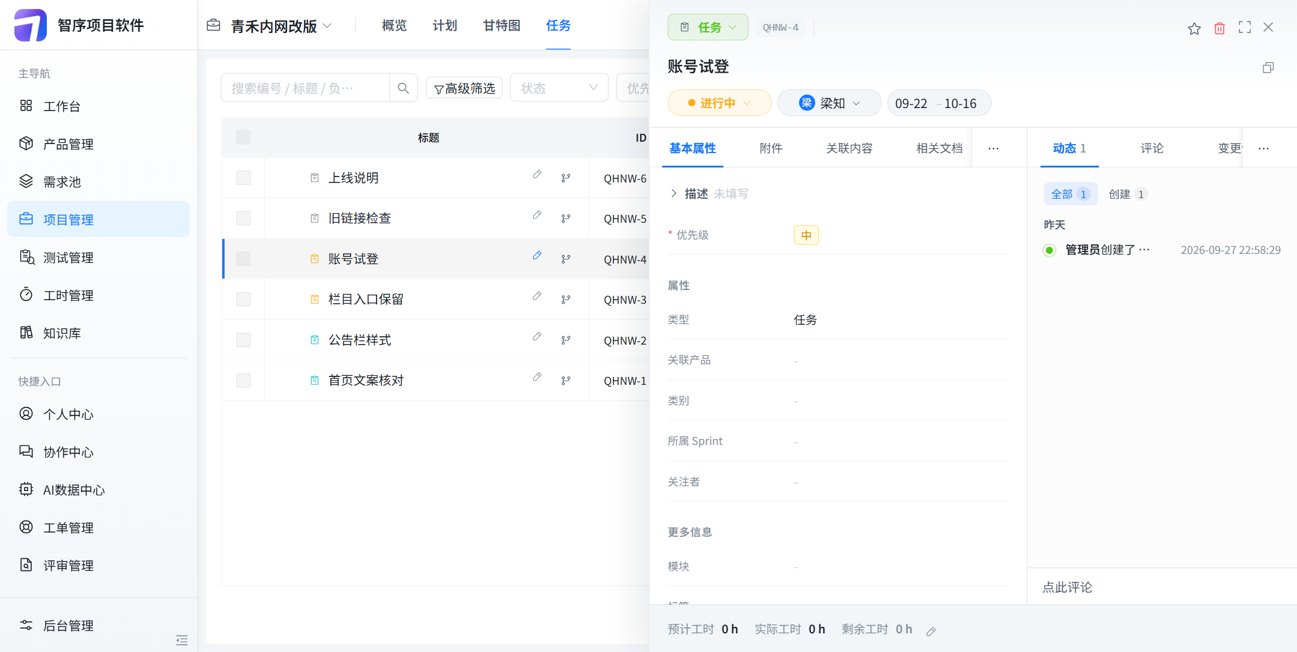Viewport: 1297px width, 652px height.
Task: Edit title of 公告栏样式 row
Action: coord(537,337)
